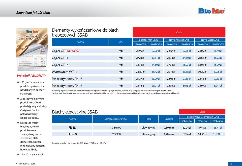Select the 36,18 zł price cell
The image size is (242, 166).
tap(140, 65)
